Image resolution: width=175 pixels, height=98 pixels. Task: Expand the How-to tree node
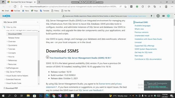click(7, 57)
